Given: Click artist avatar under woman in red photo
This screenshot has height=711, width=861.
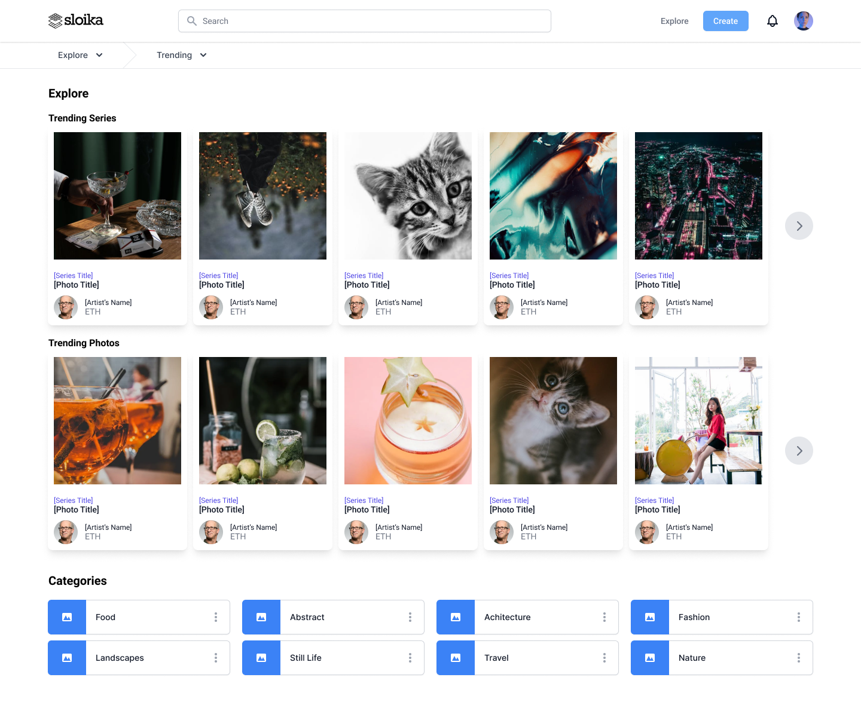Looking at the screenshot, I should coord(647,532).
